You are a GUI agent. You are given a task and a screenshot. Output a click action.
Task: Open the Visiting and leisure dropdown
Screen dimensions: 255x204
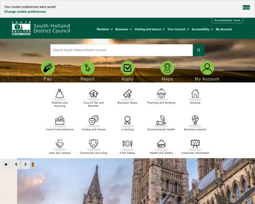[149, 29]
